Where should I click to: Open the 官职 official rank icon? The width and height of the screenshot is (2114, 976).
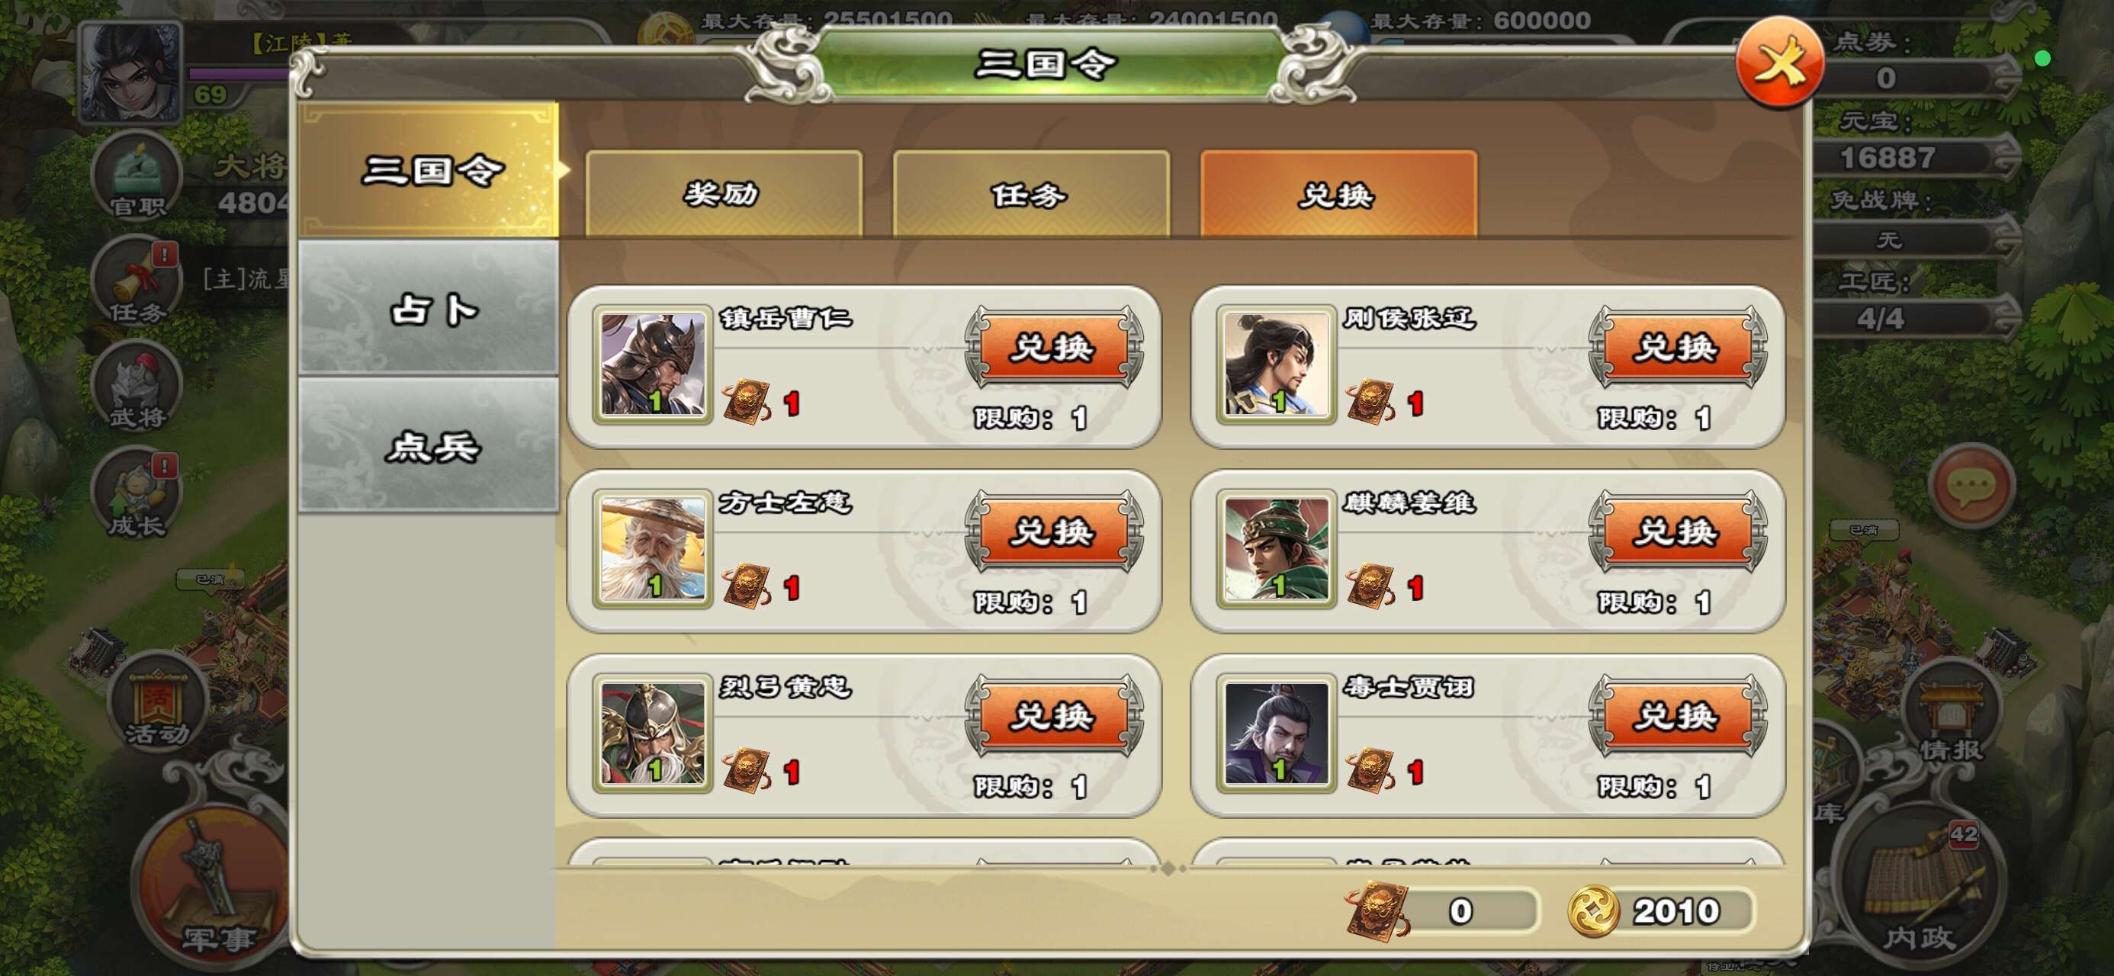click(x=137, y=176)
